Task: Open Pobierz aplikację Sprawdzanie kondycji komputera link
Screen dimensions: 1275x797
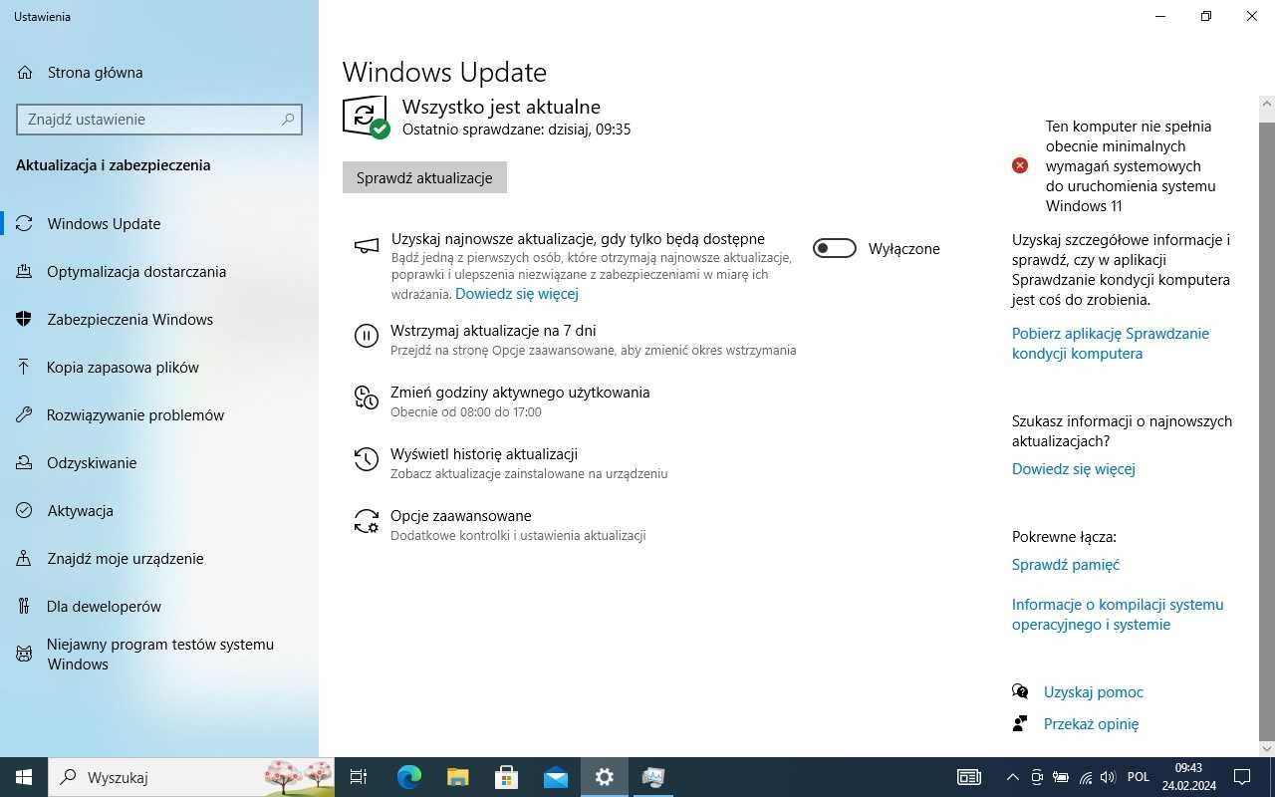Action: [x=1111, y=344]
